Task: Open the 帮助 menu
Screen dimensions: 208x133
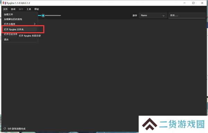Action: (x=37, y=9)
